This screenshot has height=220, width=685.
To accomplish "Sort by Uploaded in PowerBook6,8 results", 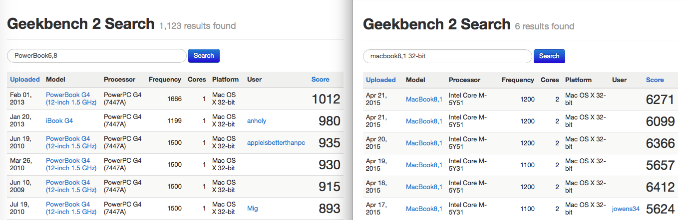I will [x=25, y=79].
